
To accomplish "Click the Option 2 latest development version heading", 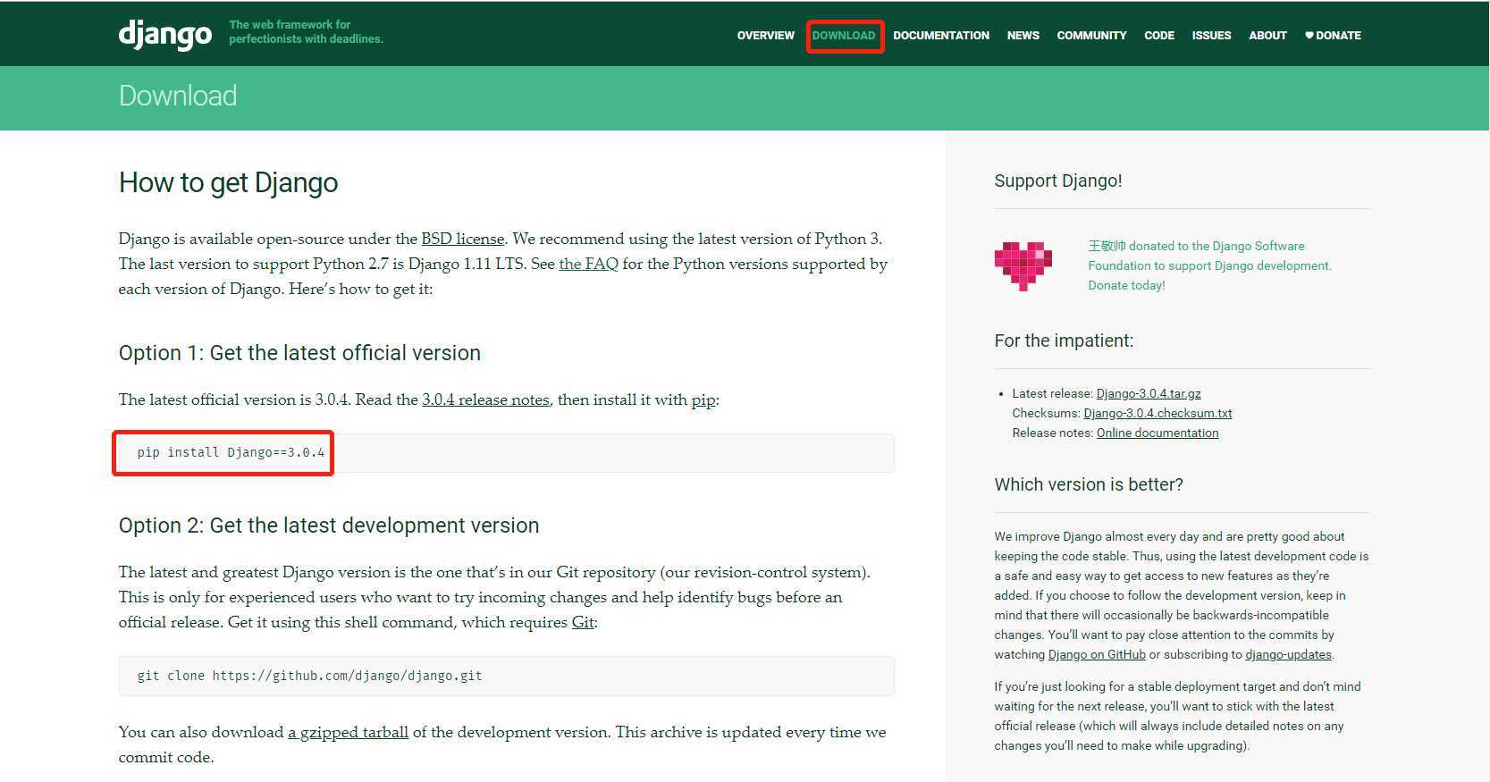I will coord(329,526).
